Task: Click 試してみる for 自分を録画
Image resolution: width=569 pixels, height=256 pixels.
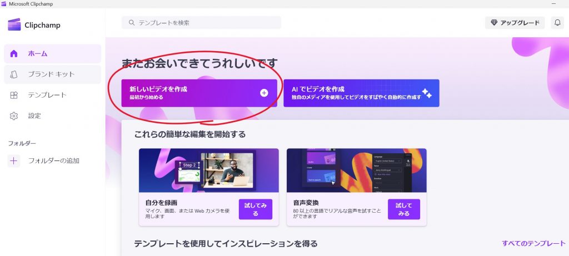Action: coord(256,209)
